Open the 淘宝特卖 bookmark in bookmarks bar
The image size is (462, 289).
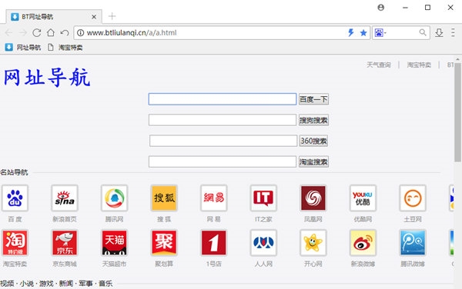(65, 48)
